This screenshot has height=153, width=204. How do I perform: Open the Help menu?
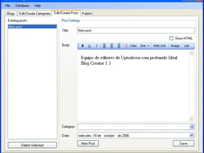[x=37, y=6]
